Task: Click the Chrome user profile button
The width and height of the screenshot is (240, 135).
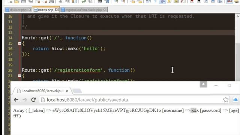Action: (x=203, y=84)
